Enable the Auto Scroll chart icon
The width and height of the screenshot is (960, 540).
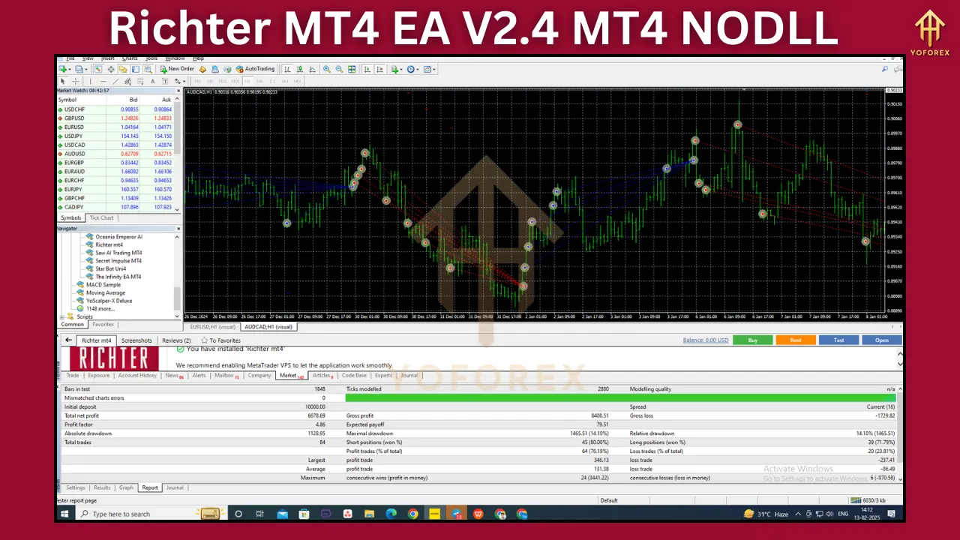pyautogui.click(x=367, y=69)
